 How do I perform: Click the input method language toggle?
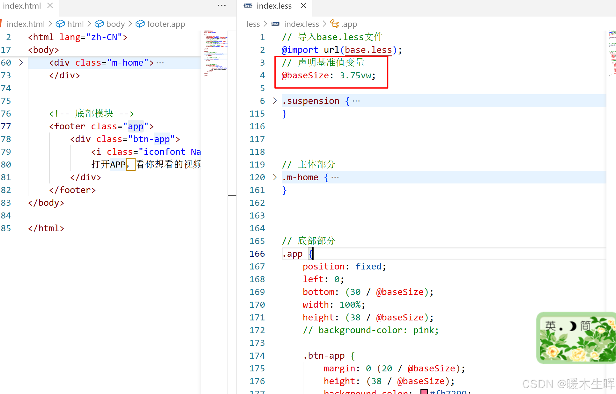click(550, 326)
